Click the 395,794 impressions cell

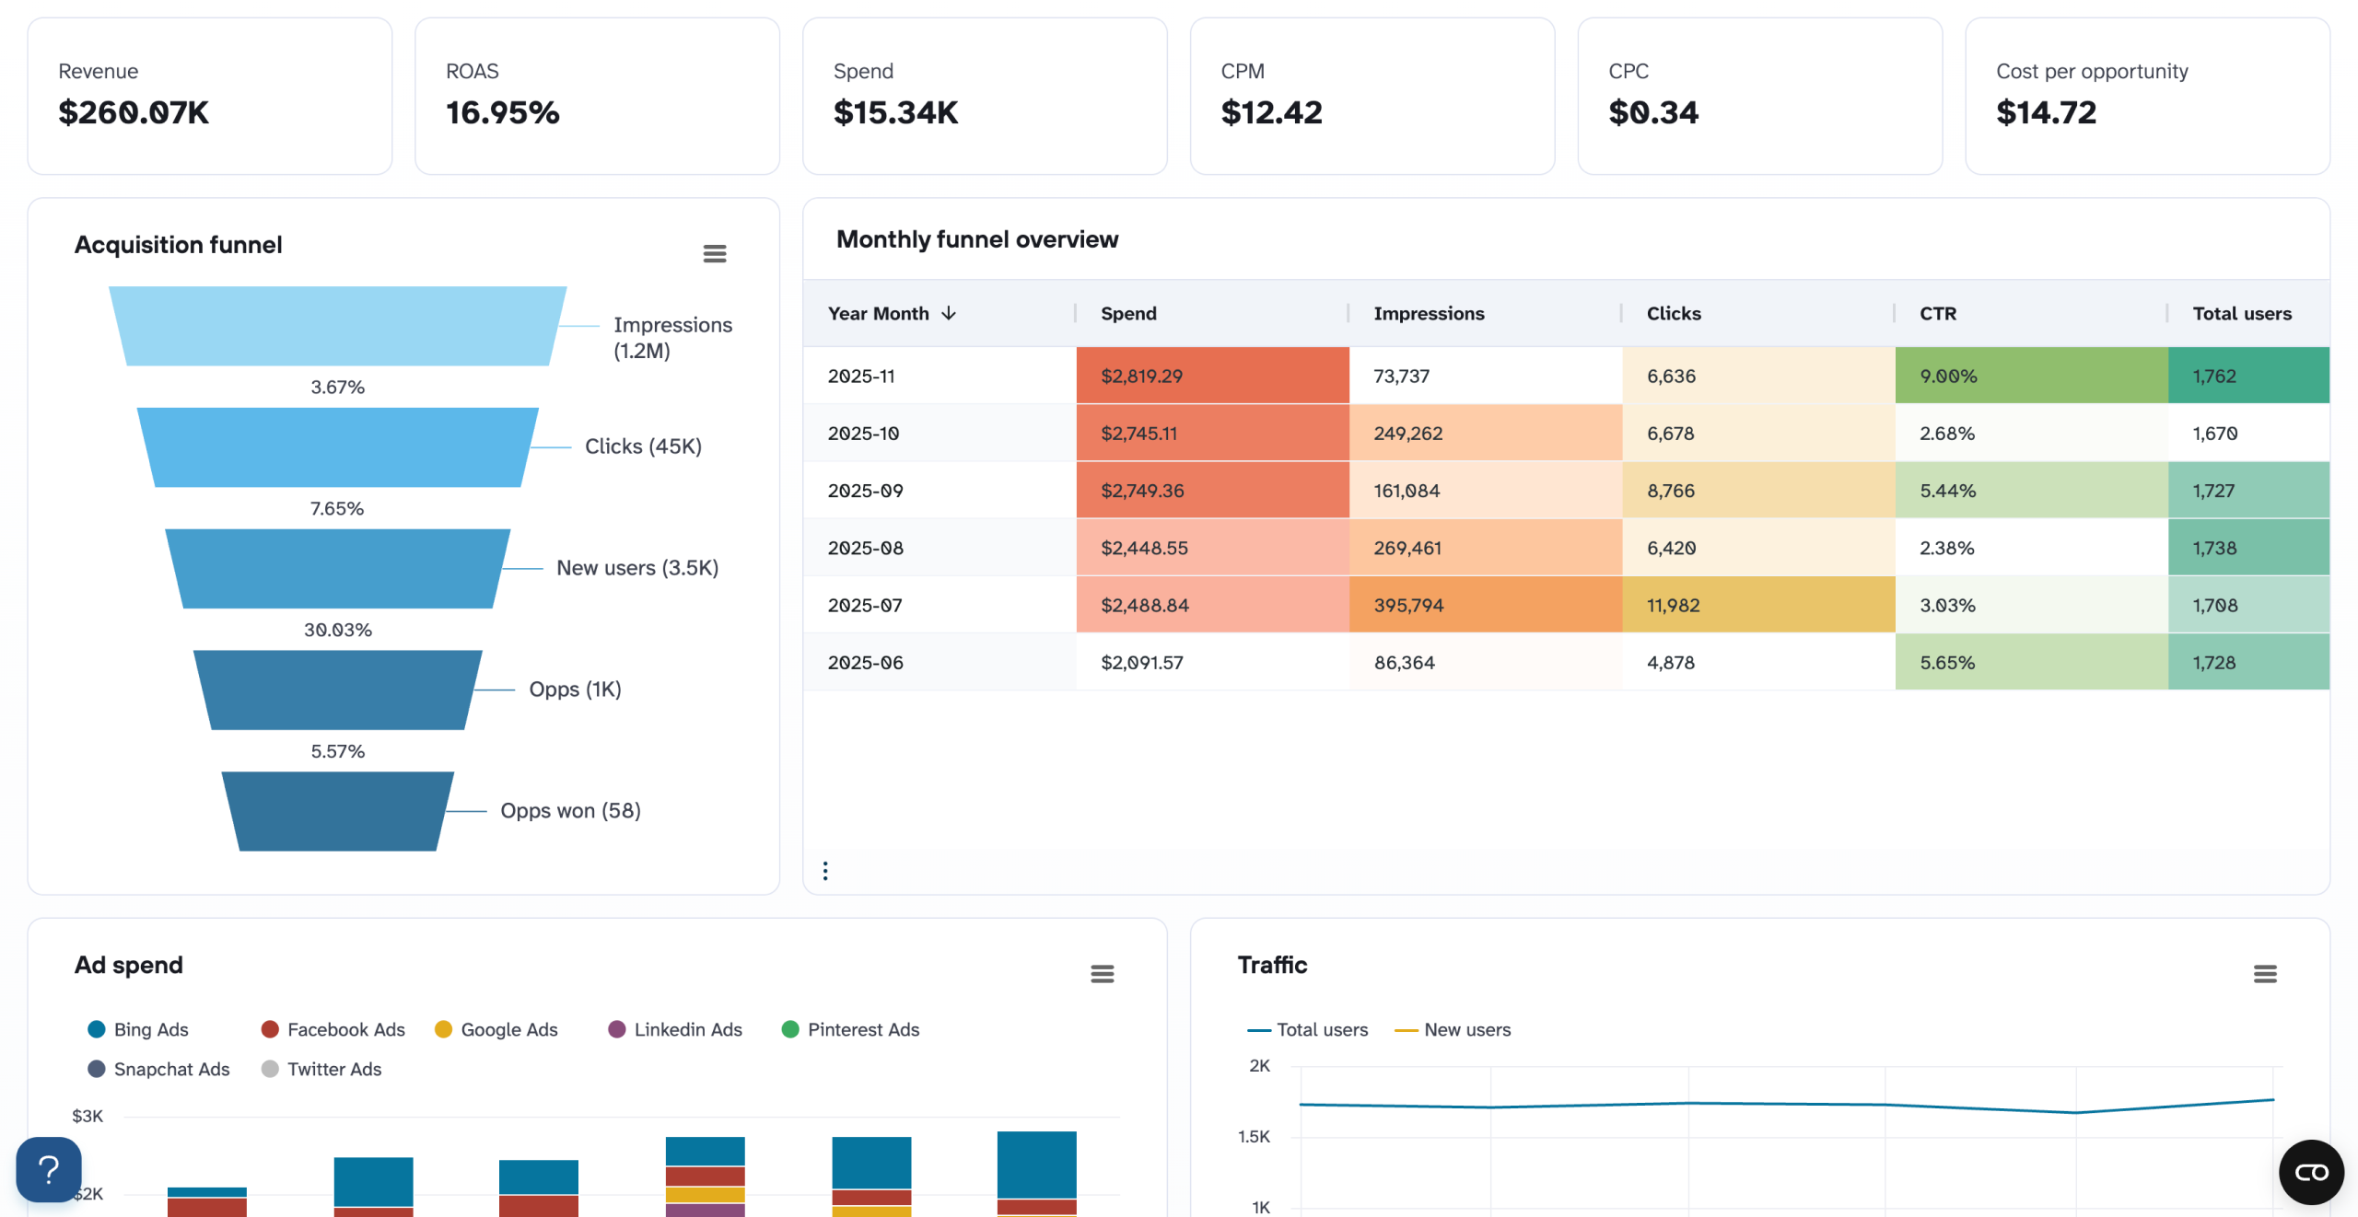(x=1486, y=605)
